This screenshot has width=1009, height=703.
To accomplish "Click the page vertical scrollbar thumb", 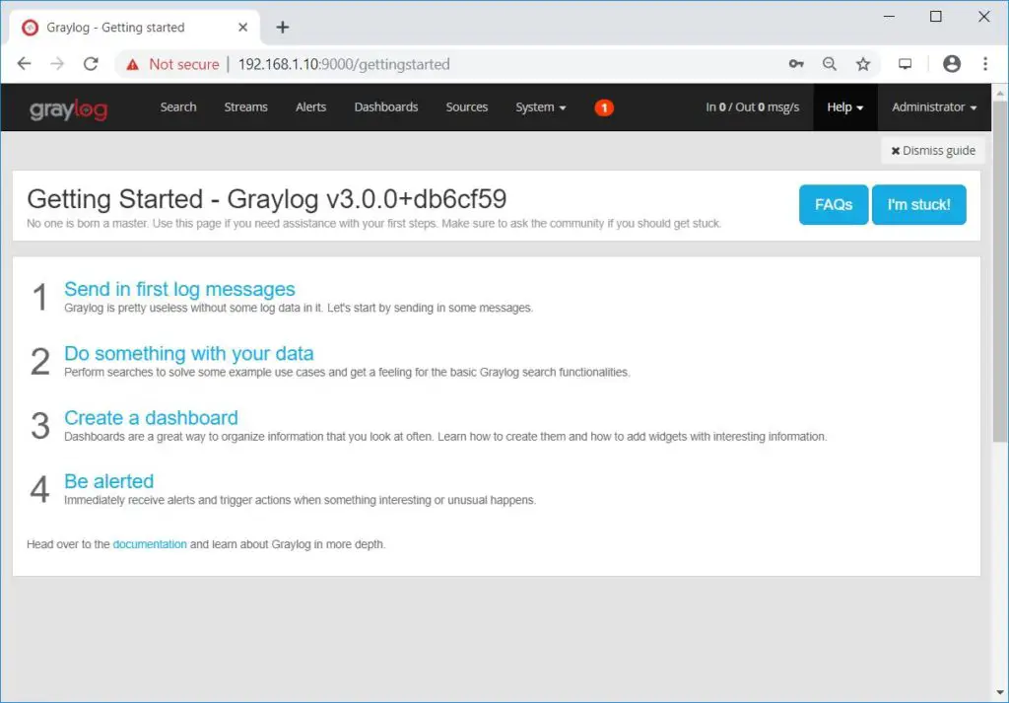I will pos(1000,270).
